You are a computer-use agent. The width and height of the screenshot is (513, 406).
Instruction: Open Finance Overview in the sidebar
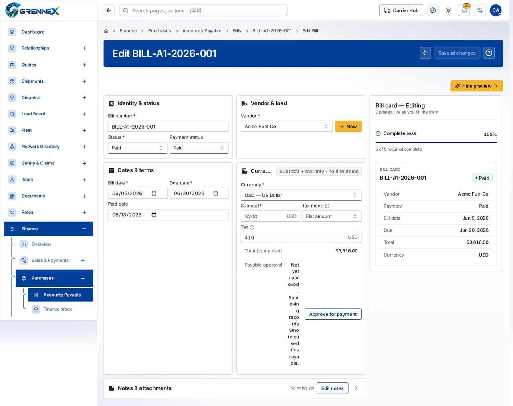coord(55,244)
